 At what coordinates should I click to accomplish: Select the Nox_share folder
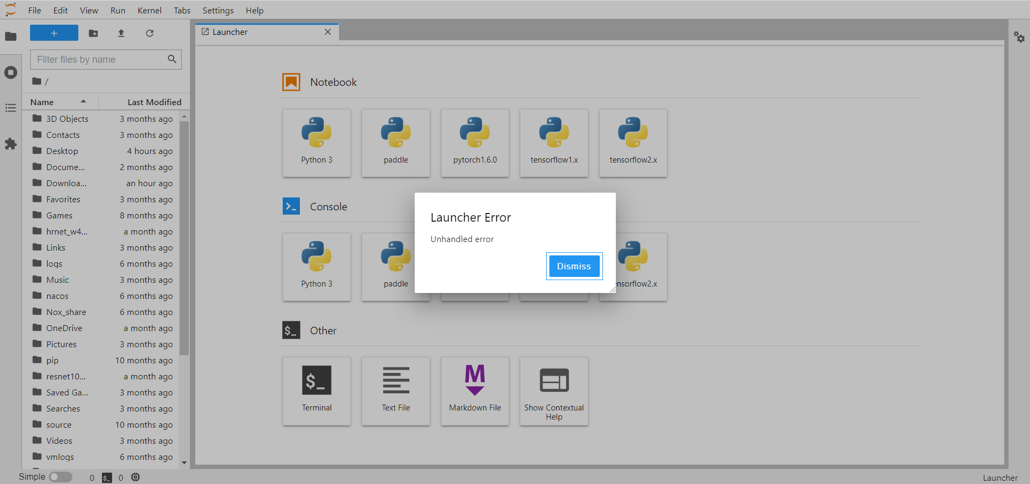[x=101, y=312]
